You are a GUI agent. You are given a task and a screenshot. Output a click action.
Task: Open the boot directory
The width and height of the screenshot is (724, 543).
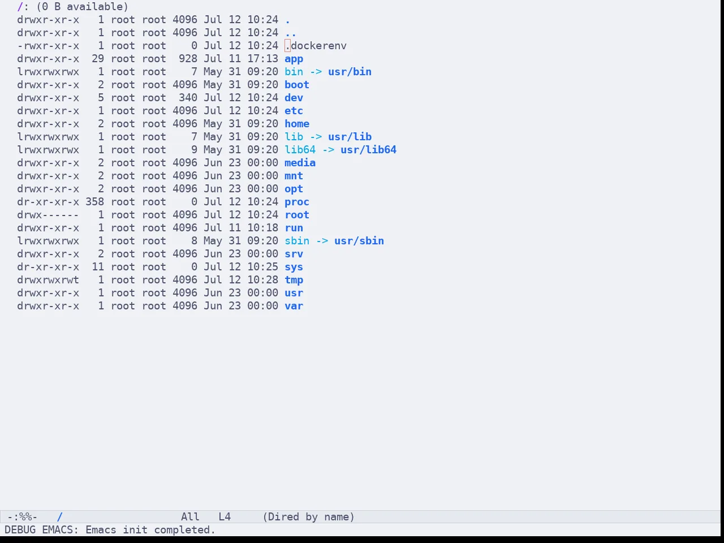click(x=297, y=85)
